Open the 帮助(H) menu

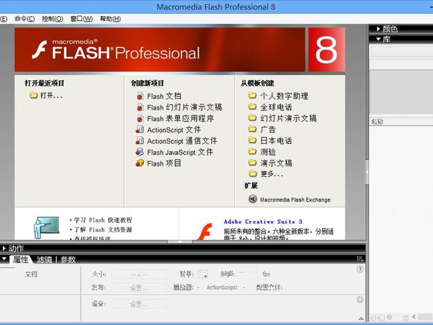tap(110, 19)
